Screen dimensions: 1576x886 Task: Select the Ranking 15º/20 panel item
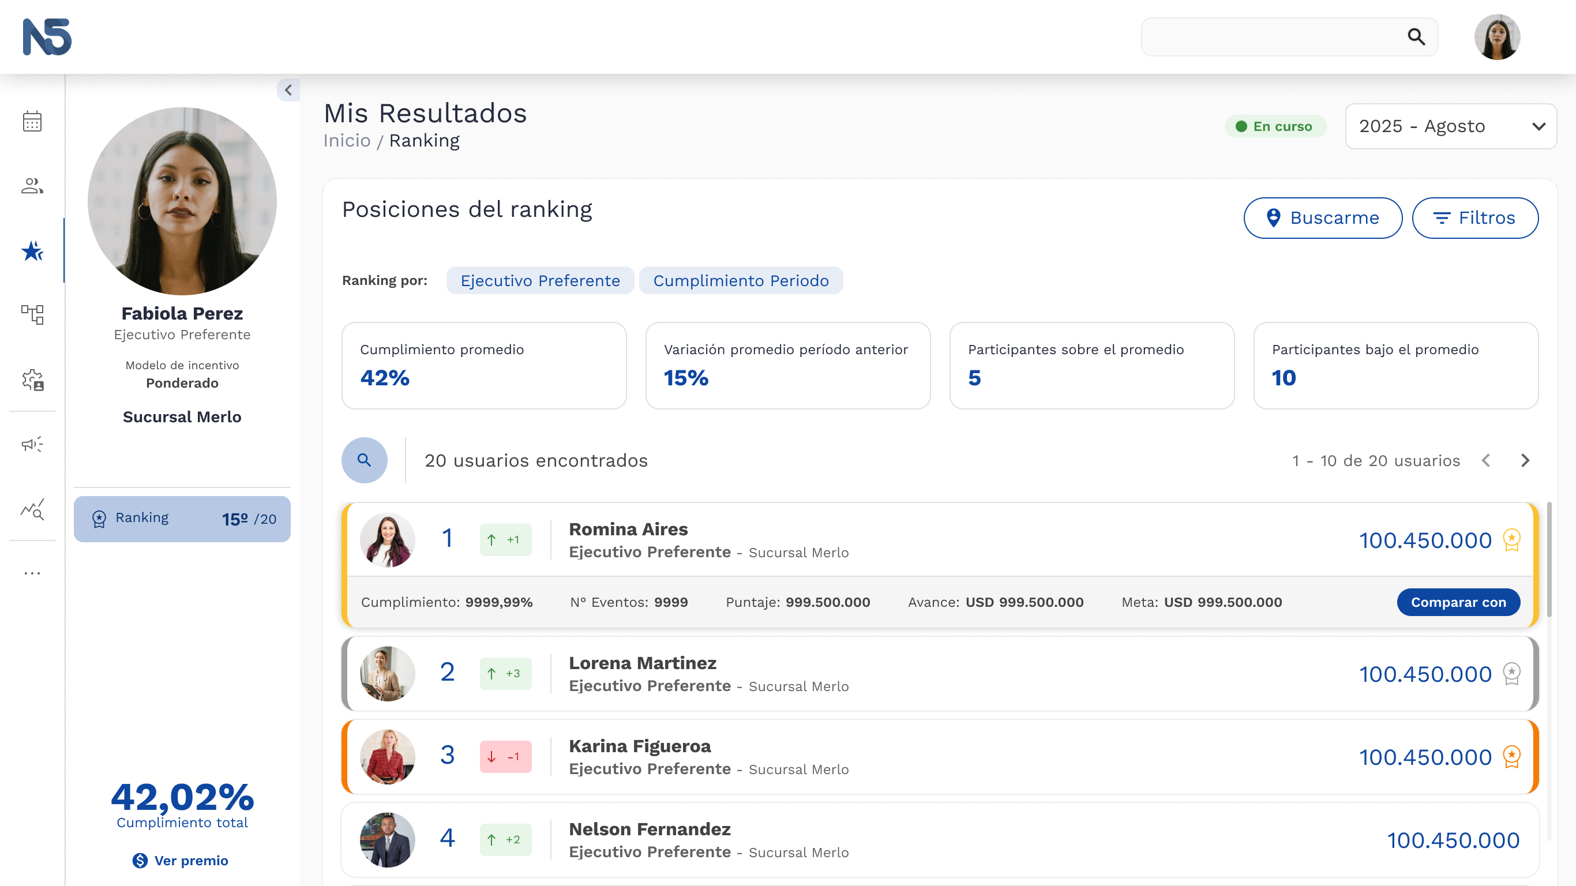tap(182, 519)
